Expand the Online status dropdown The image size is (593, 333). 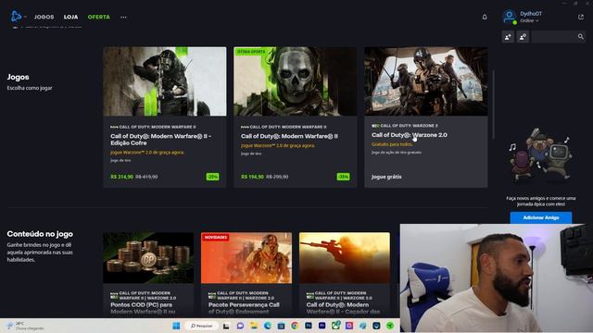pyautogui.click(x=529, y=20)
